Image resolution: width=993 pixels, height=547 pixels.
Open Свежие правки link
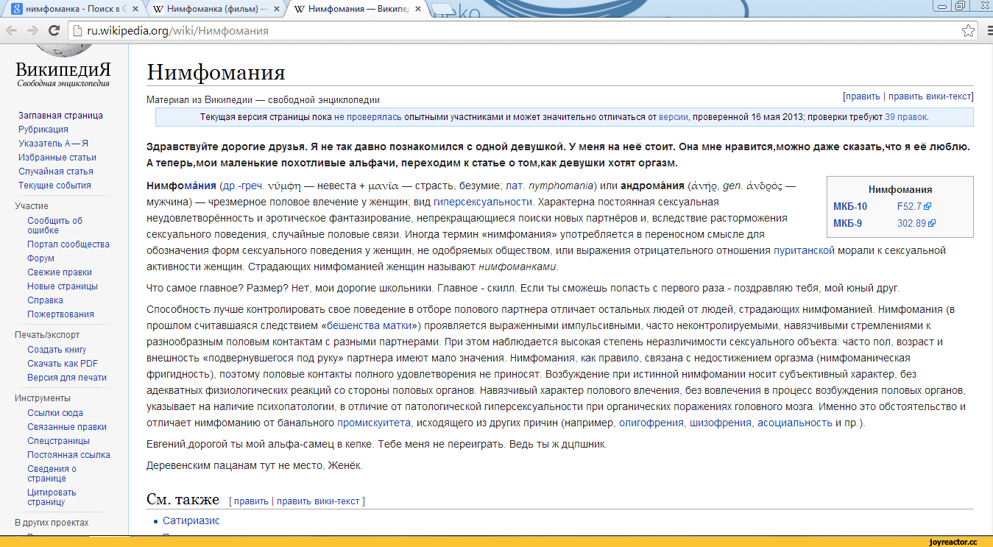(x=60, y=272)
